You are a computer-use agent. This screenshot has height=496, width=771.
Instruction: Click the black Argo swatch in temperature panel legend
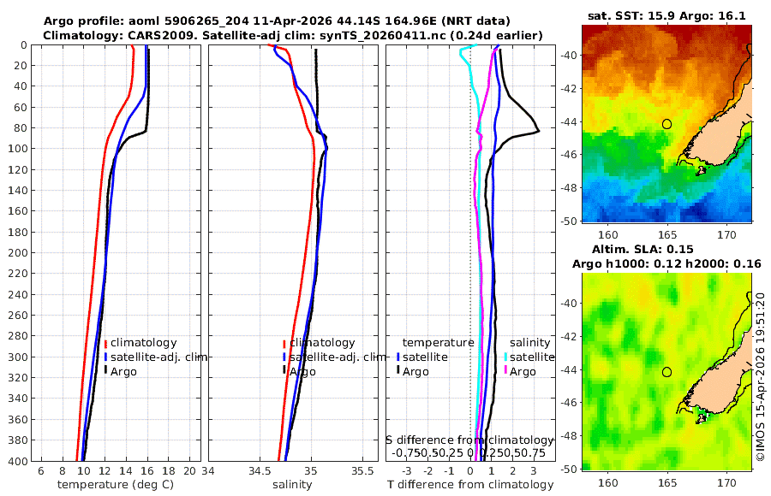[x=105, y=371]
